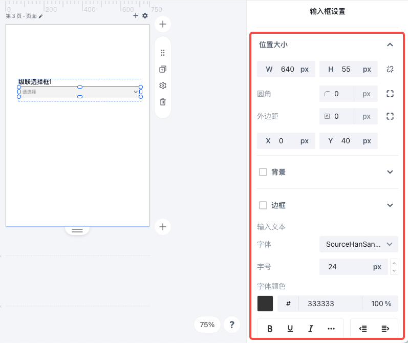This screenshot has height=343, width=408.
Task: Click the height H input field
Action: click(349, 69)
